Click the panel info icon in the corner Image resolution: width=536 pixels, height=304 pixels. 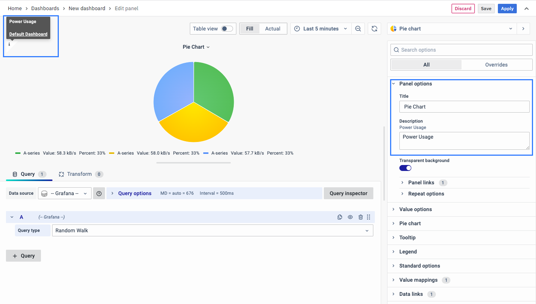(9, 44)
